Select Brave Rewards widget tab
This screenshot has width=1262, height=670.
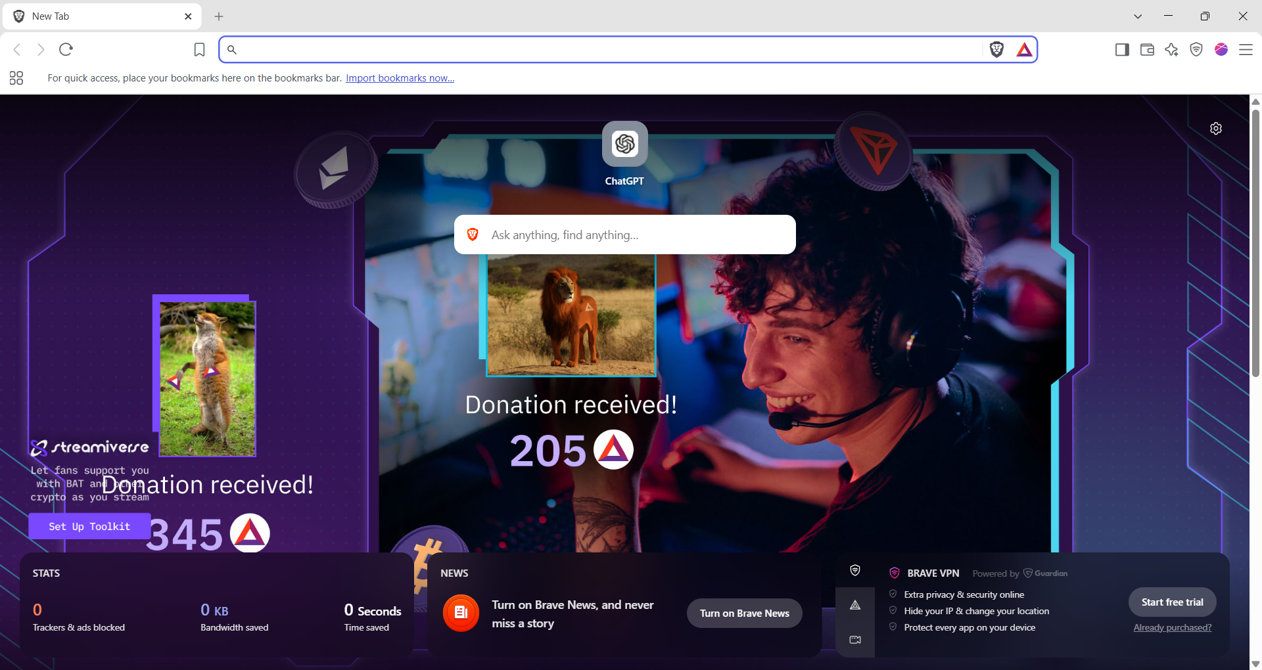click(x=855, y=605)
